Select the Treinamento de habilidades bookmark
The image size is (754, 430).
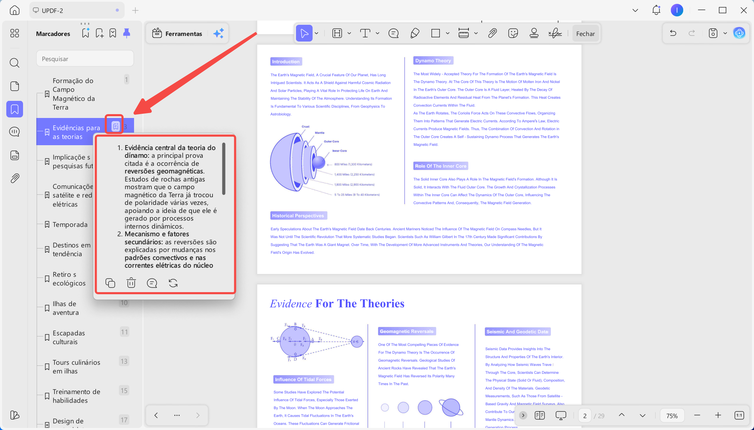[85, 396]
